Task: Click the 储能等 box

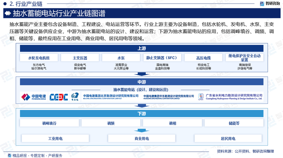Action: [234, 123]
